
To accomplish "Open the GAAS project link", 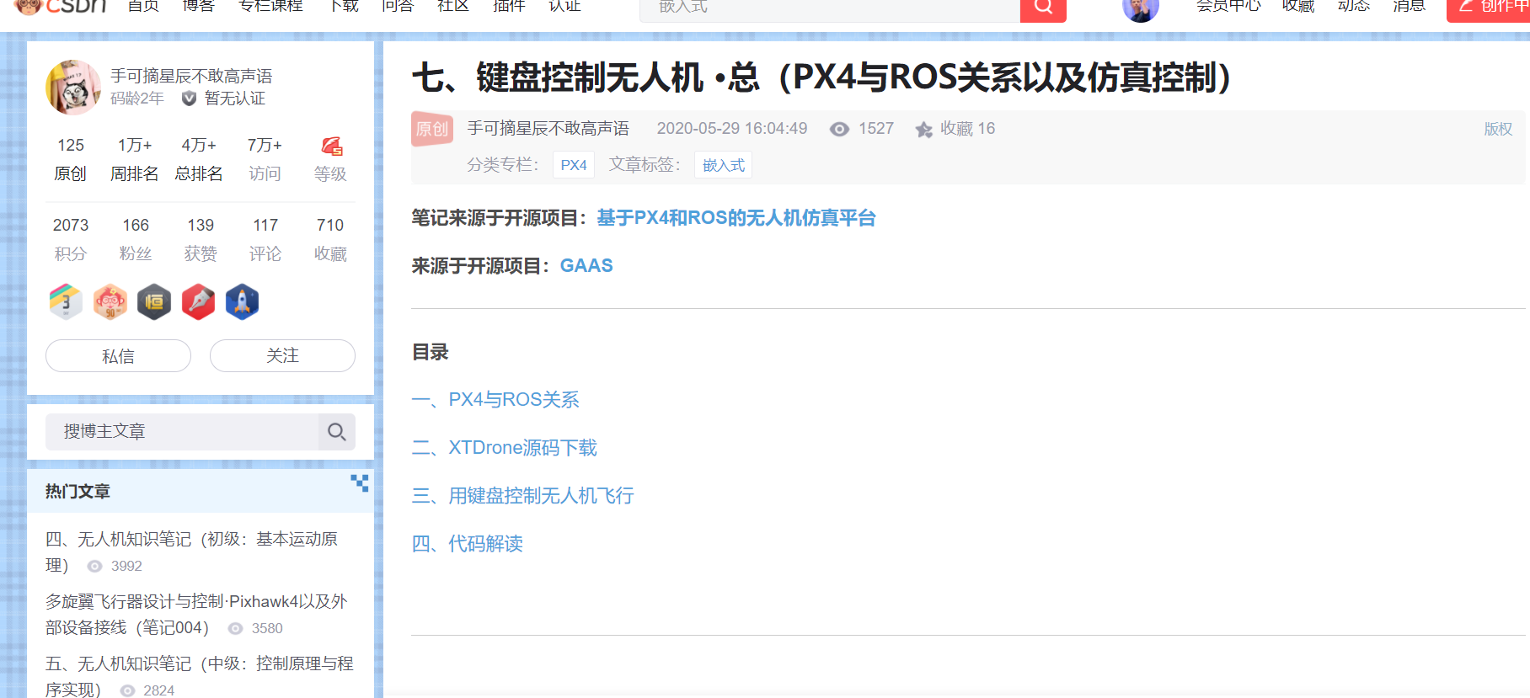I will click(586, 266).
